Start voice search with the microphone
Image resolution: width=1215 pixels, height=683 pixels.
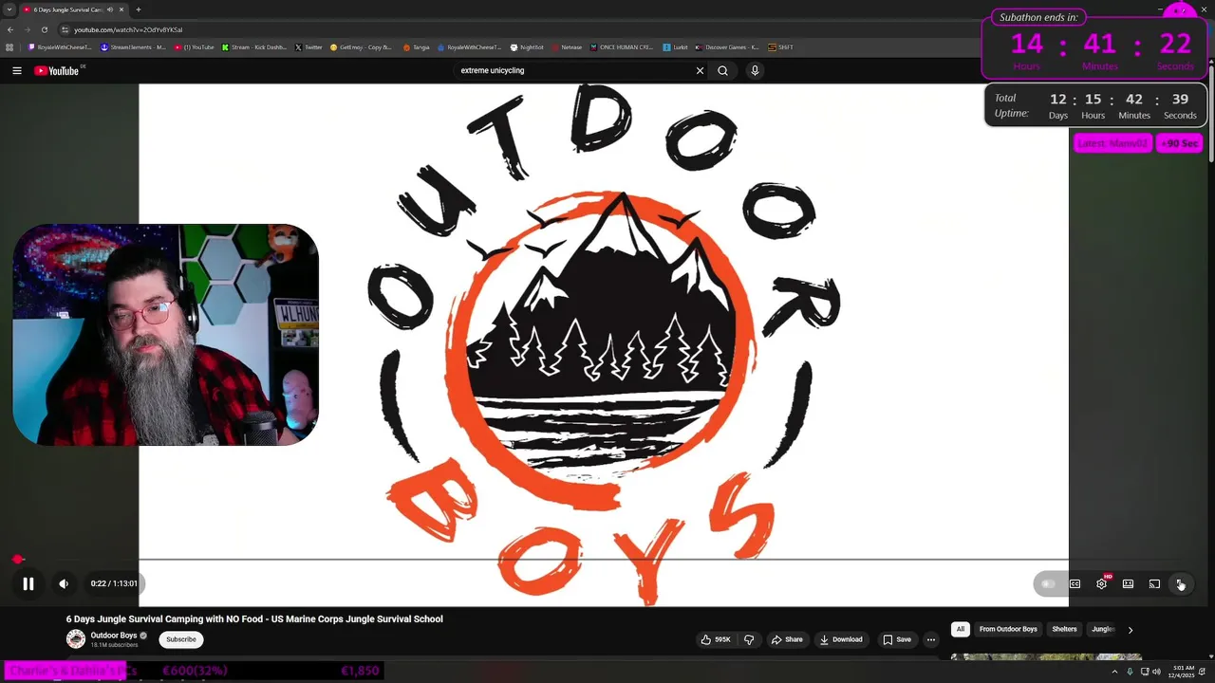pos(755,70)
